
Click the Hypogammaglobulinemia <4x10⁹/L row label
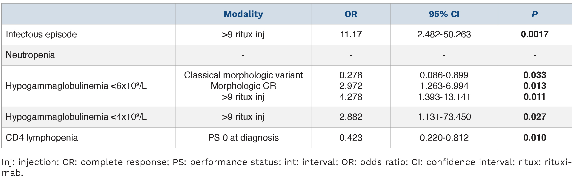pyautogui.click(x=76, y=117)
